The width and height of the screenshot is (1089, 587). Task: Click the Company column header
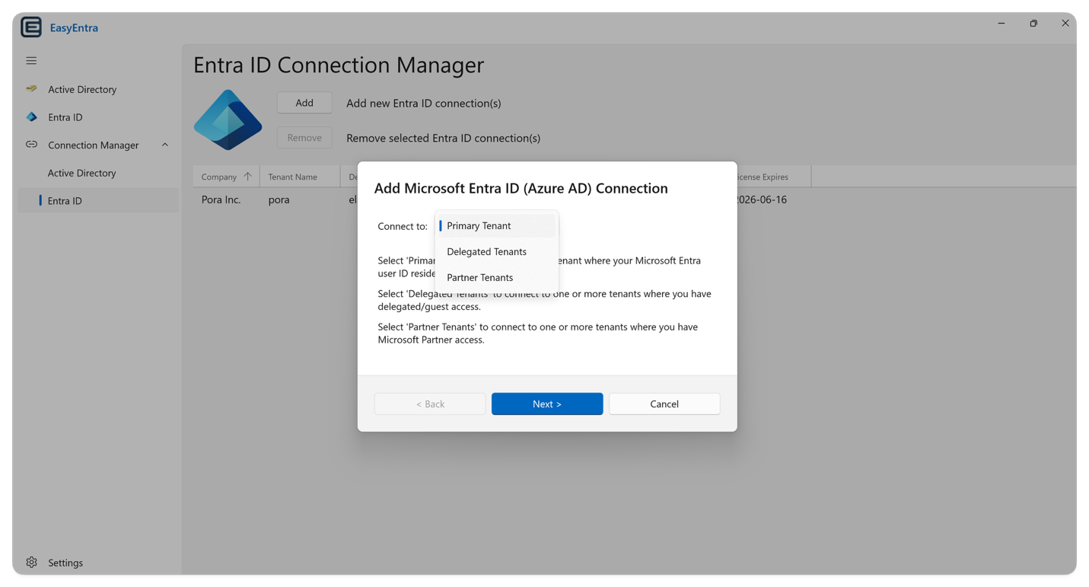point(226,177)
